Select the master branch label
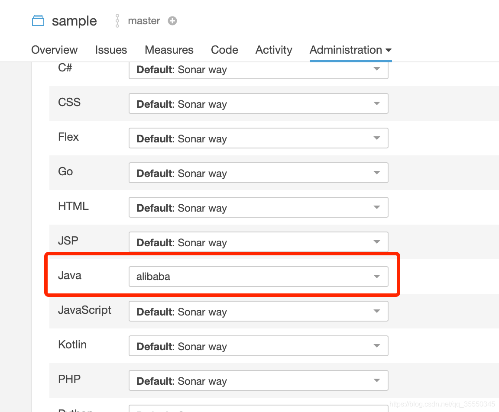Image resolution: width=499 pixels, height=412 pixels. point(144,21)
